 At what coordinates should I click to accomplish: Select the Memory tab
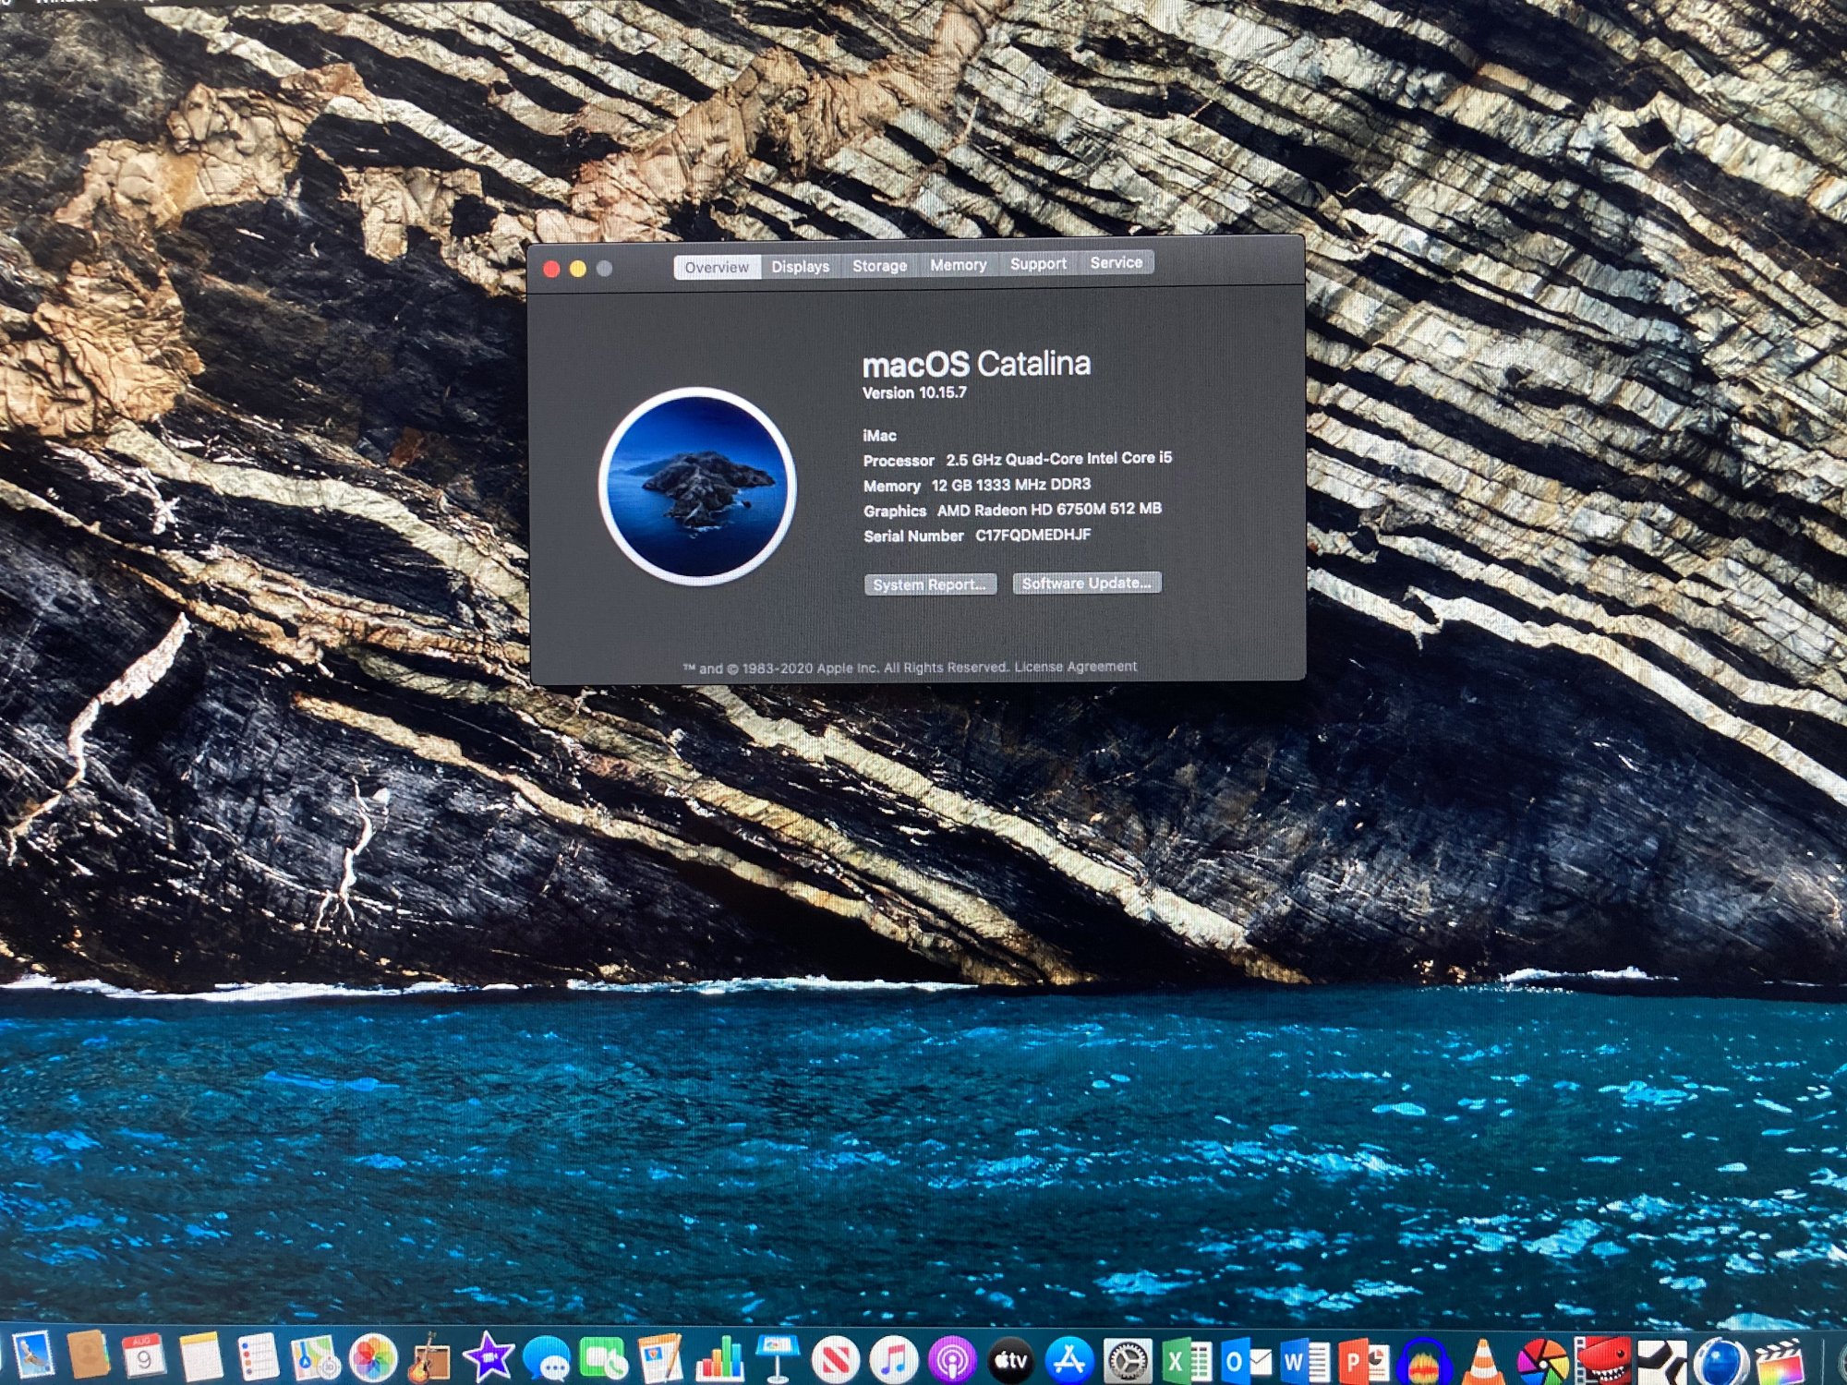coord(958,265)
